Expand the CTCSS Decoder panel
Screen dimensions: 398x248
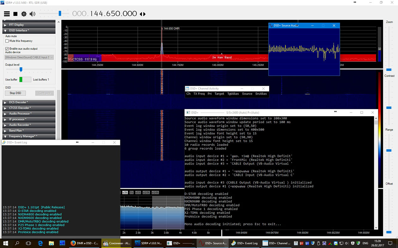pos(29,108)
